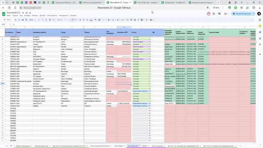This screenshot has width=263, height=148.
Task: Open status dropdown in НАЙСЛЕКС row
Action: tap(150, 57)
